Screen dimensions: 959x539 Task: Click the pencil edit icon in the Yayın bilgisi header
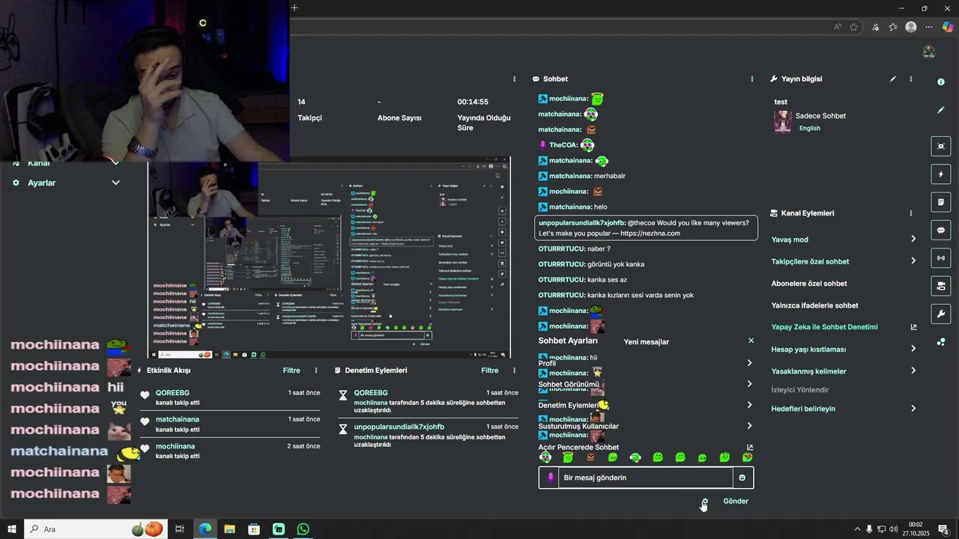tap(893, 79)
